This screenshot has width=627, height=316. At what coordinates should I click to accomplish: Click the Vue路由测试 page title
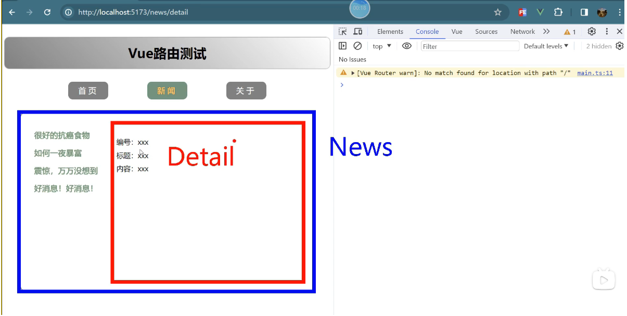coord(167,53)
